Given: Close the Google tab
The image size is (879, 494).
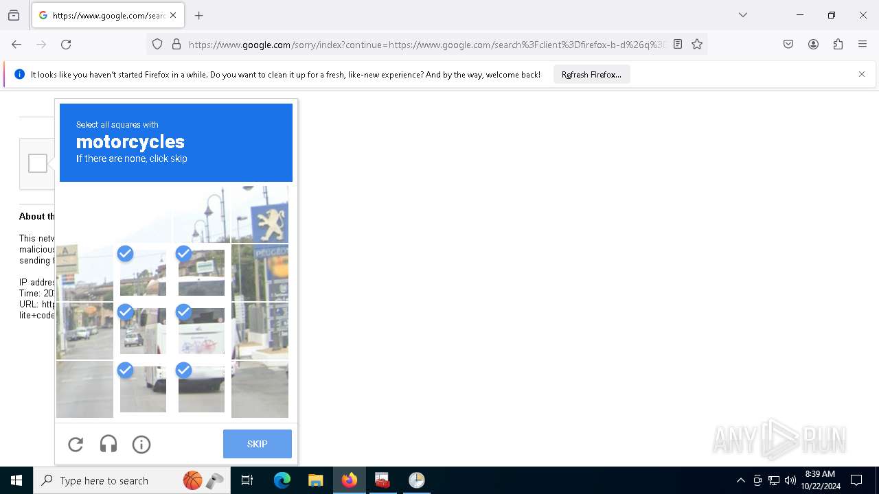Looking at the screenshot, I should pos(173,15).
